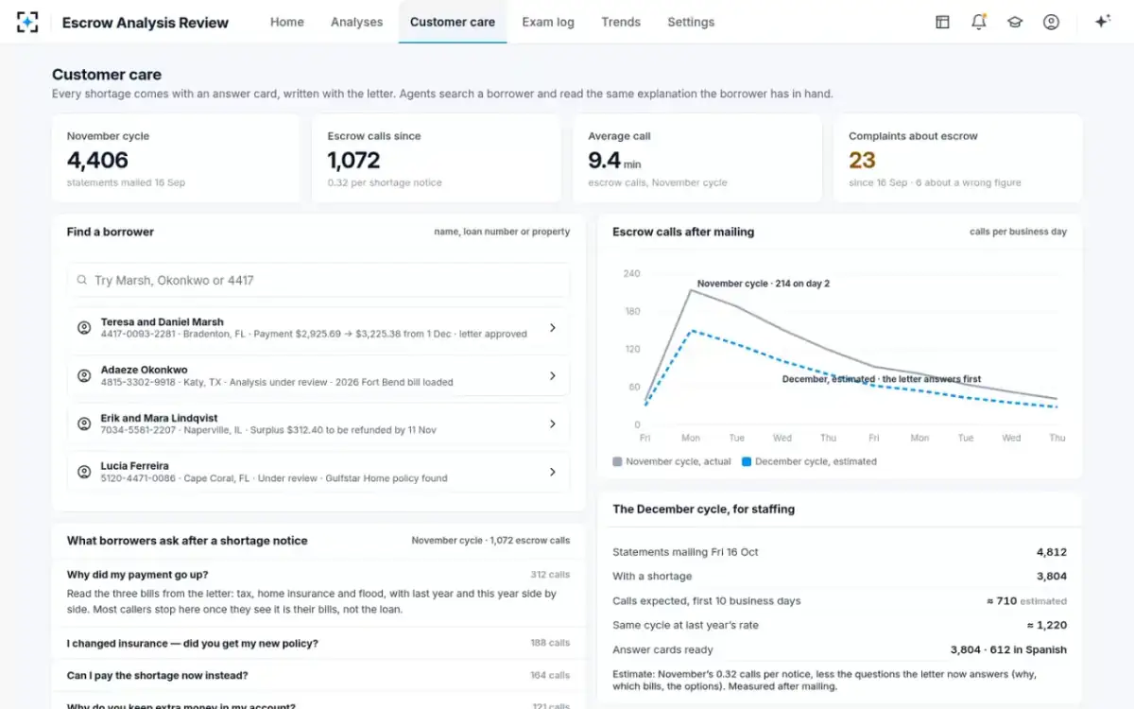Click the search magnifier icon in Find a borrower
The width and height of the screenshot is (1134, 709).
point(83,281)
